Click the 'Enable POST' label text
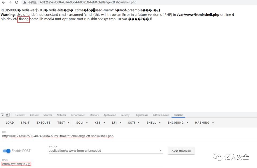Image resolution: width=257 pixels, height=168 pixels. tap(21, 151)
